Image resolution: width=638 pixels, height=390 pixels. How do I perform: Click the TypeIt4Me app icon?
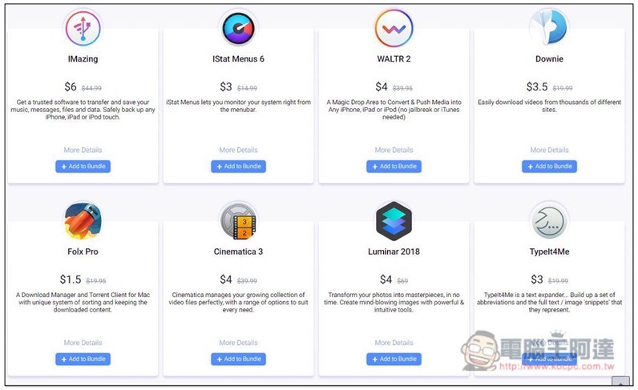(549, 221)
